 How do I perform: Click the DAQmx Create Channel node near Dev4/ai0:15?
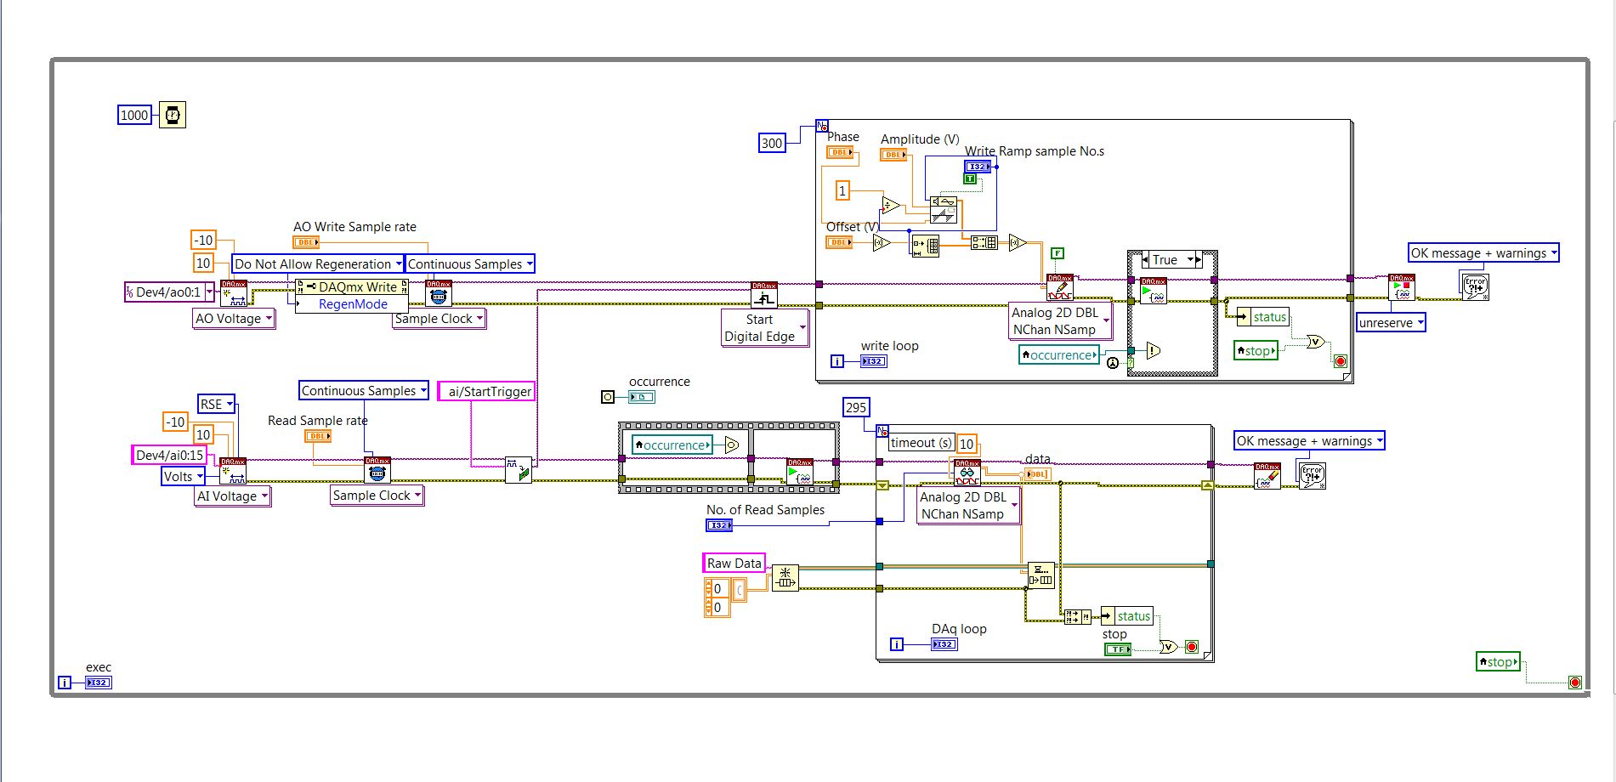click(x=233, y=471)
